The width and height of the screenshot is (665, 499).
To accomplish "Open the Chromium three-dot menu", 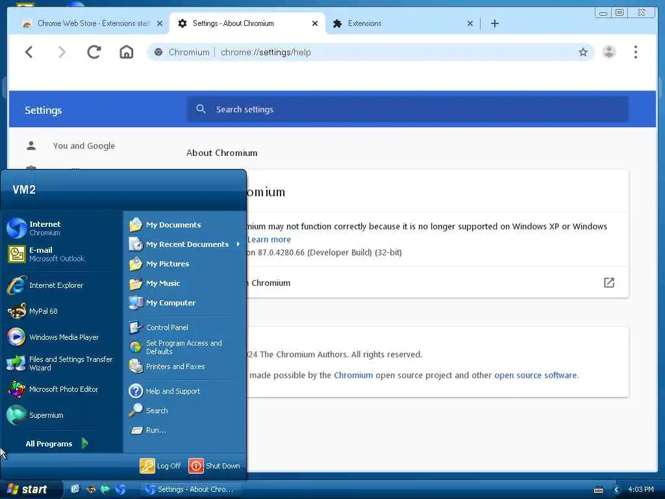I will (635, 52).
